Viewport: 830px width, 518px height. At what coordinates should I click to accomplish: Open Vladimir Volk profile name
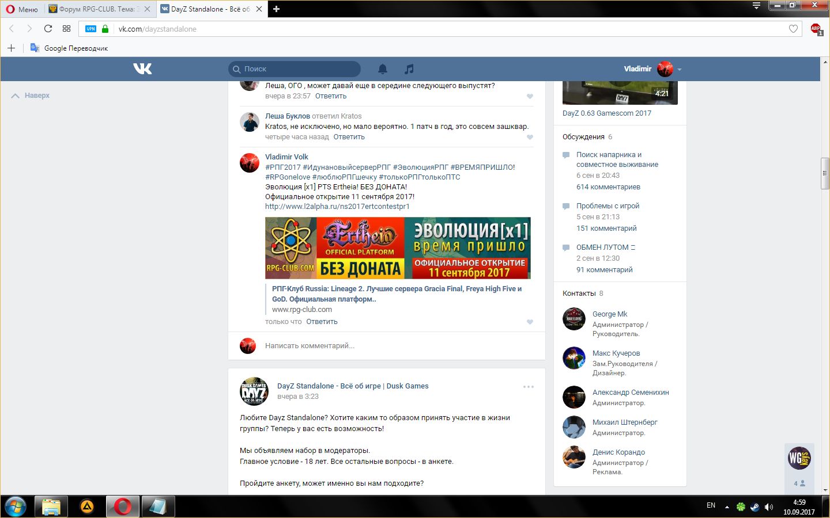click(x=286, y=157)
